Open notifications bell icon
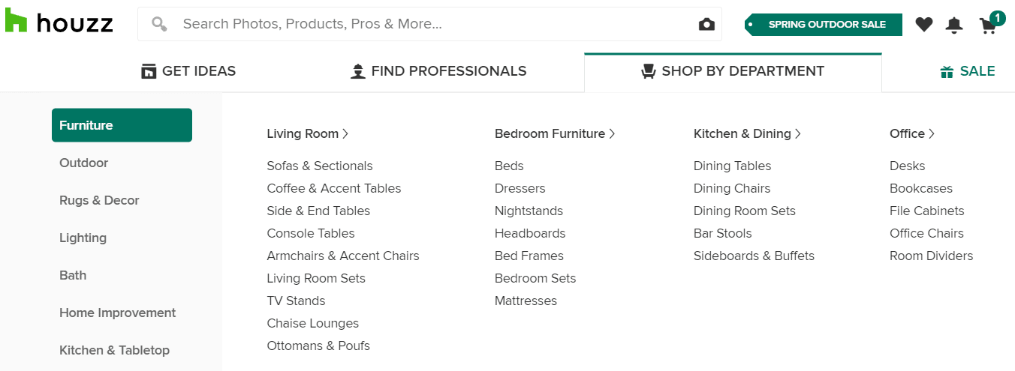Screen dimensions: 1015x371 click(954, 25)
